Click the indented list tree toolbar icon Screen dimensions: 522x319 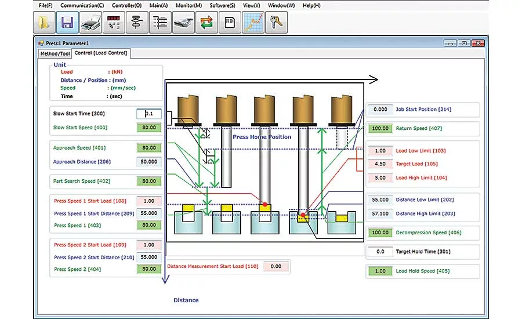click(x=160, y=22)
